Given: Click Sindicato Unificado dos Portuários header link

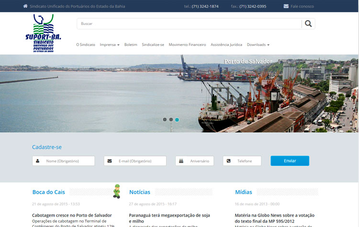Looking at the screenshot, I should [78, 6].
